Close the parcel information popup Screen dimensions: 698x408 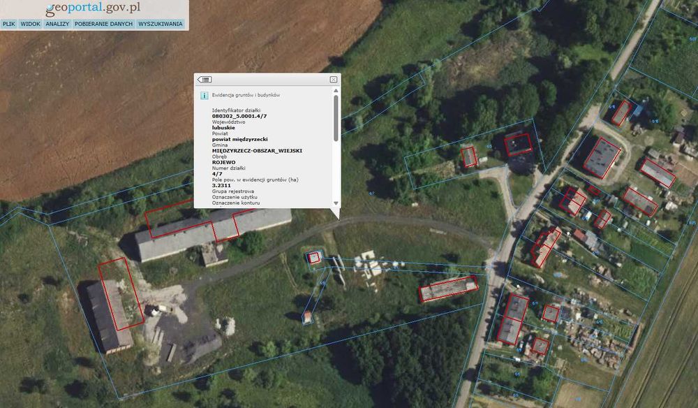[x=334, y=80]
